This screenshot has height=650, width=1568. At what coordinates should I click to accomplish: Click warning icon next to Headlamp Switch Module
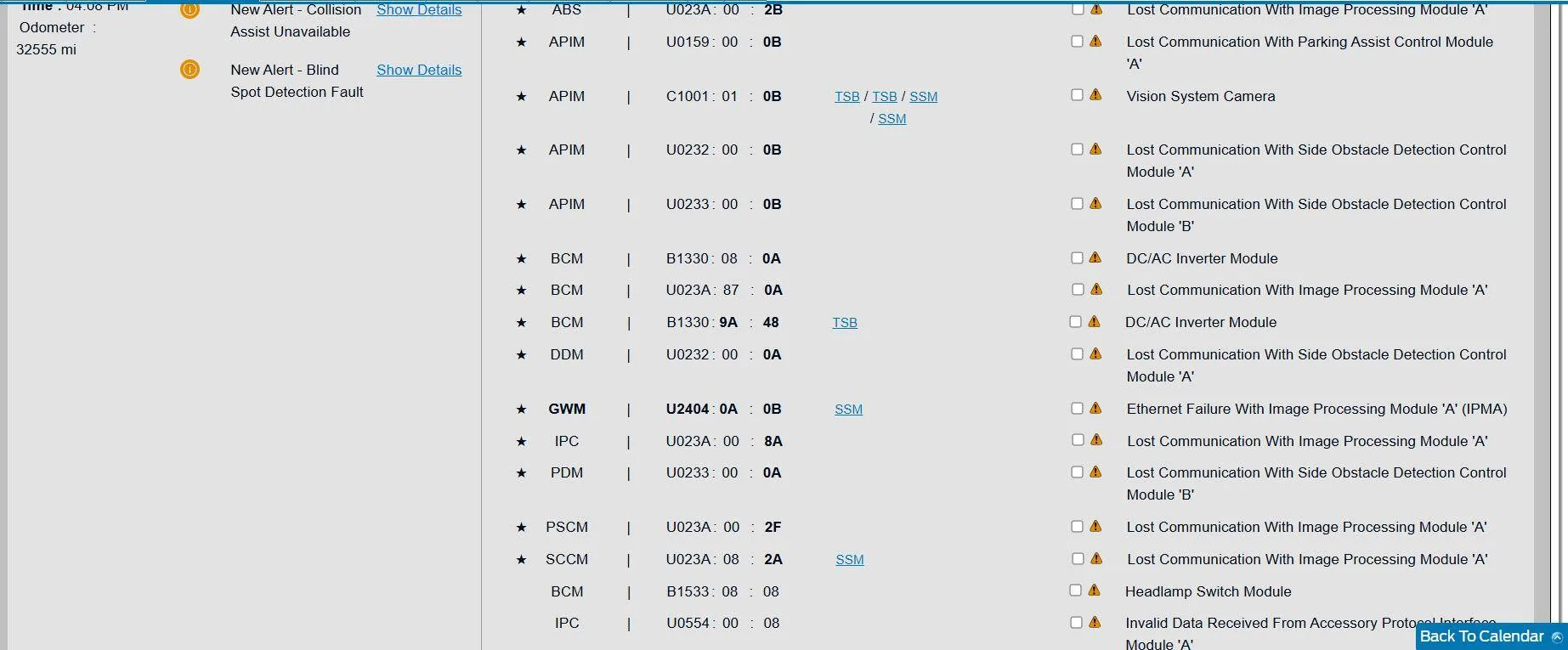[x=1094, y=591]
